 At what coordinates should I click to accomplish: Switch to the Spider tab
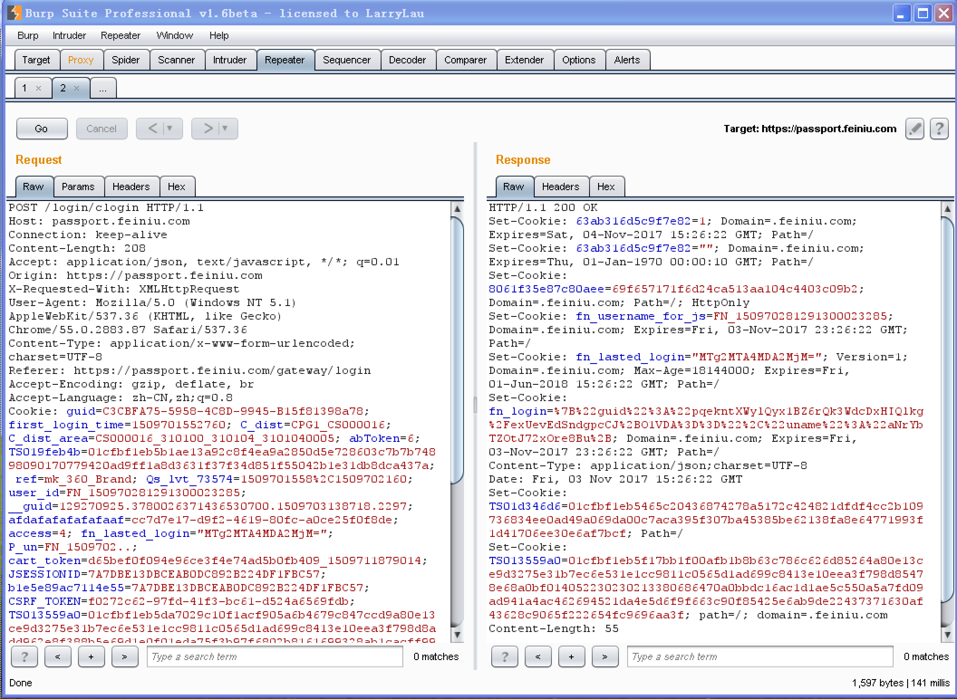[126, 60]
